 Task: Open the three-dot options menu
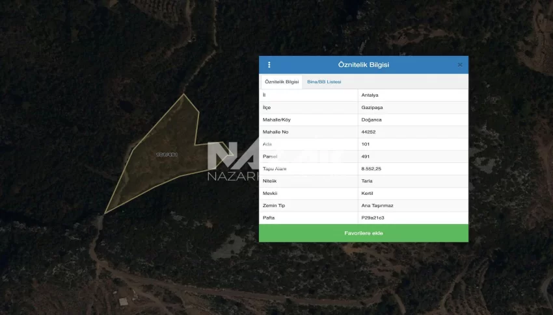pos(269,65)
